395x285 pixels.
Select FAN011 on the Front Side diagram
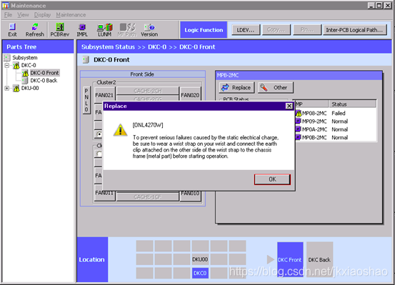104,195
